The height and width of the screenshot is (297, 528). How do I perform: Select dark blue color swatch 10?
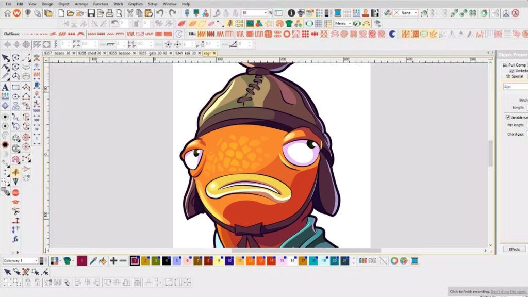pyautogui.click(x=229, y=260)
